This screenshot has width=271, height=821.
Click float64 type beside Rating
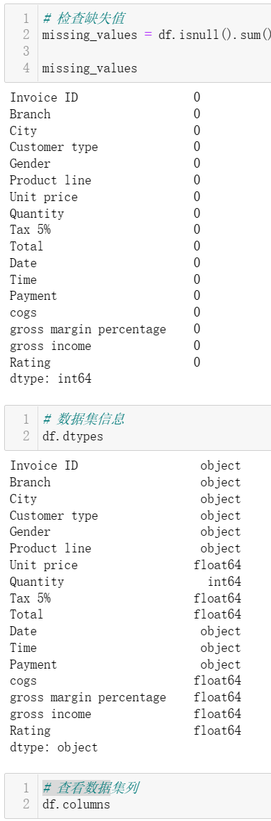(217, 731)
